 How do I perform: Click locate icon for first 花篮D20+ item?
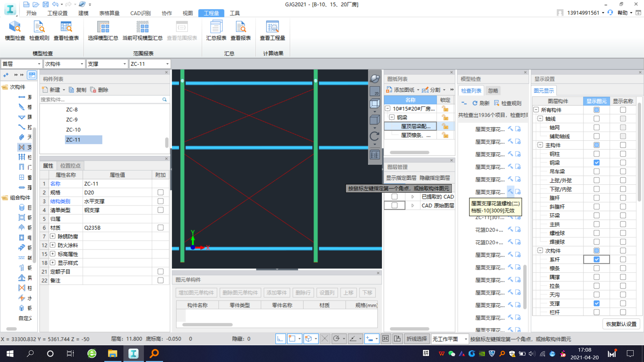pos(511,229)
